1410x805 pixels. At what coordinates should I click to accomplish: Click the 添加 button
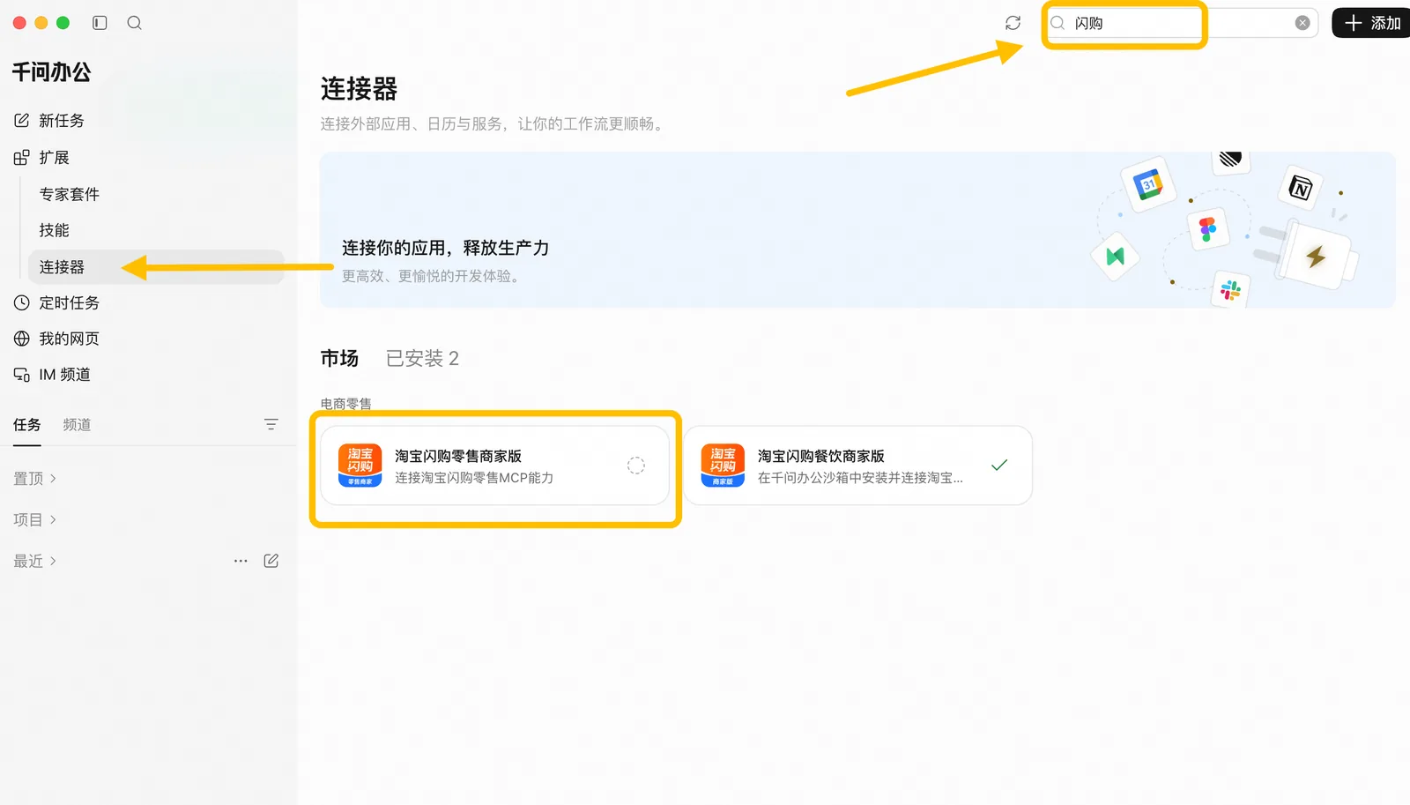(1372, 23)
